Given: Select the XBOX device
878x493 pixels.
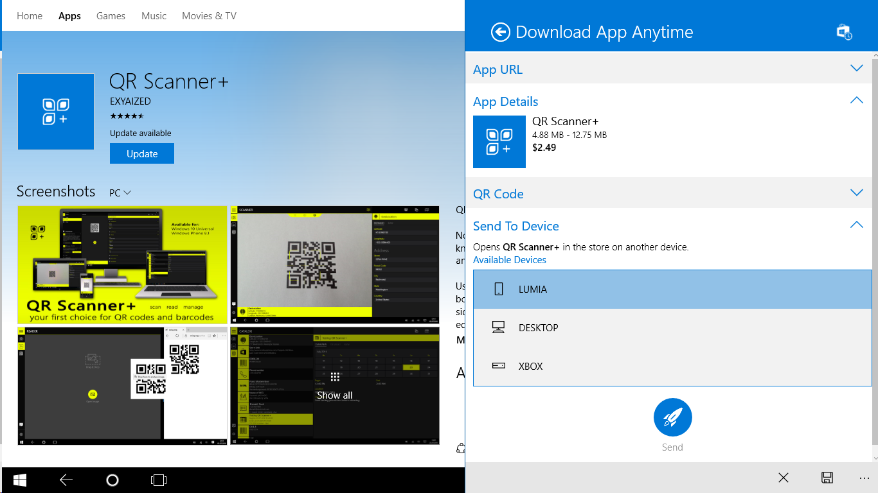Looking at the screenshot, I should tap(672, 367).
